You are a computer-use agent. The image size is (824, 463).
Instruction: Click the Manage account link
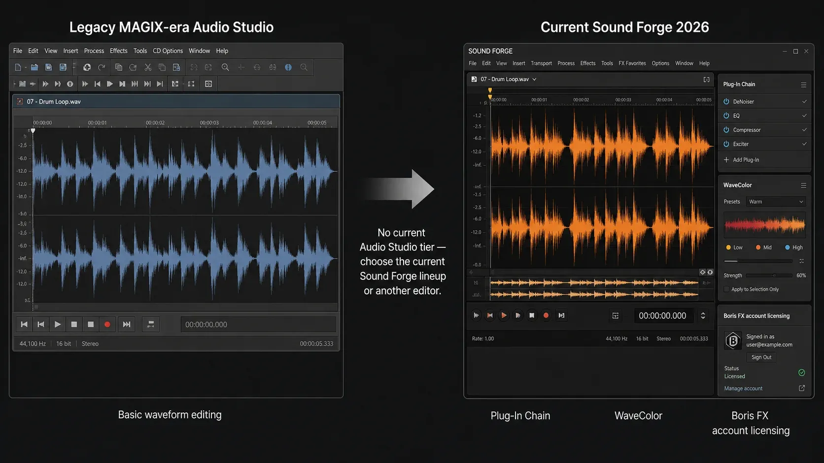point(743,389)
